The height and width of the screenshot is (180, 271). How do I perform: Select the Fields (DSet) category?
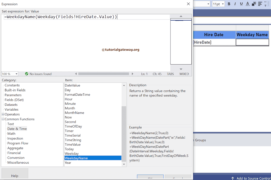point(14,100)
